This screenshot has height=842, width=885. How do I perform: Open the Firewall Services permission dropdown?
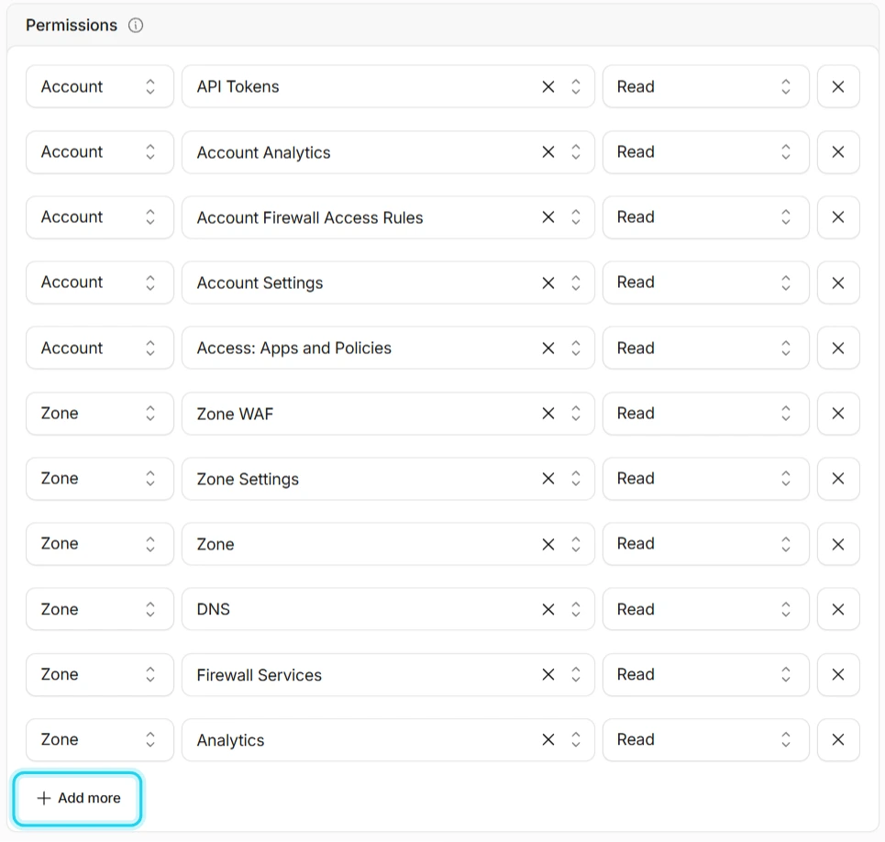388,674
